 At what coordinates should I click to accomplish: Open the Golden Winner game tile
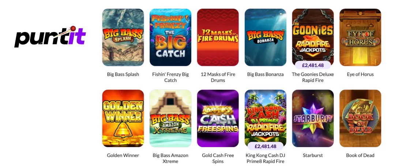[x=123, y=118]
